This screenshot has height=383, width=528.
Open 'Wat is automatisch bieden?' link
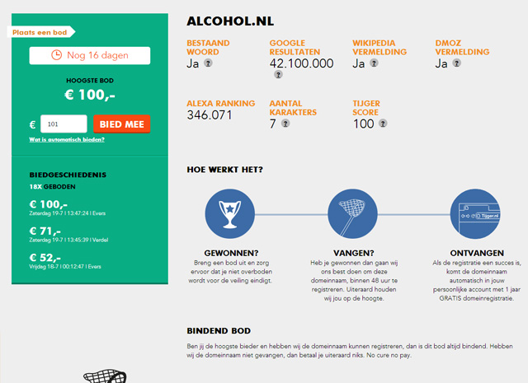tap(67, 140)
